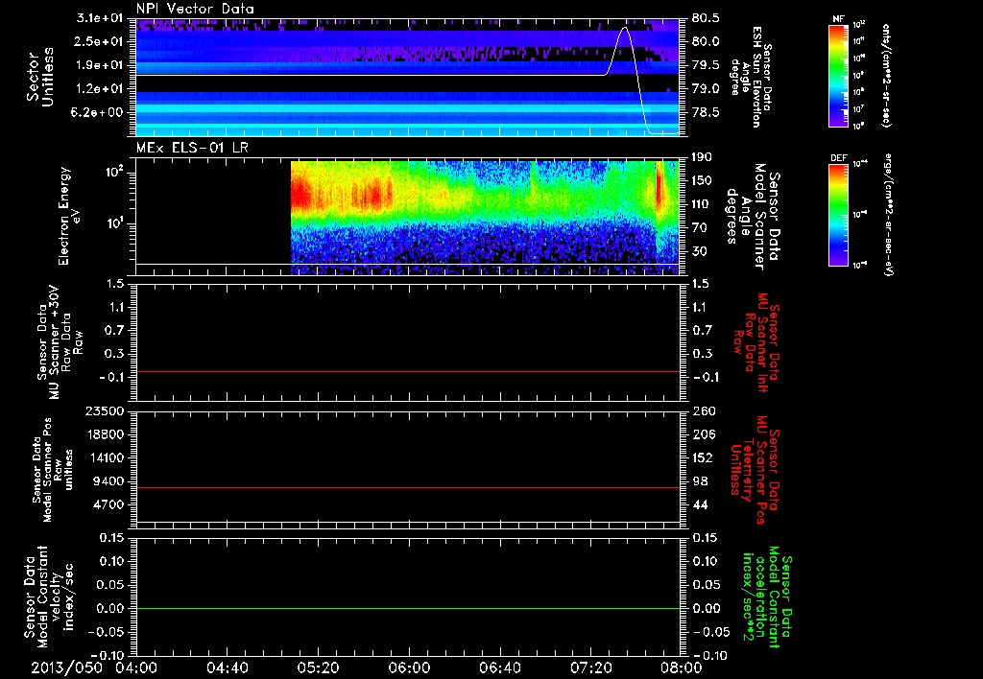Select the 1.9e+01 sector axis value

(100, 65)
